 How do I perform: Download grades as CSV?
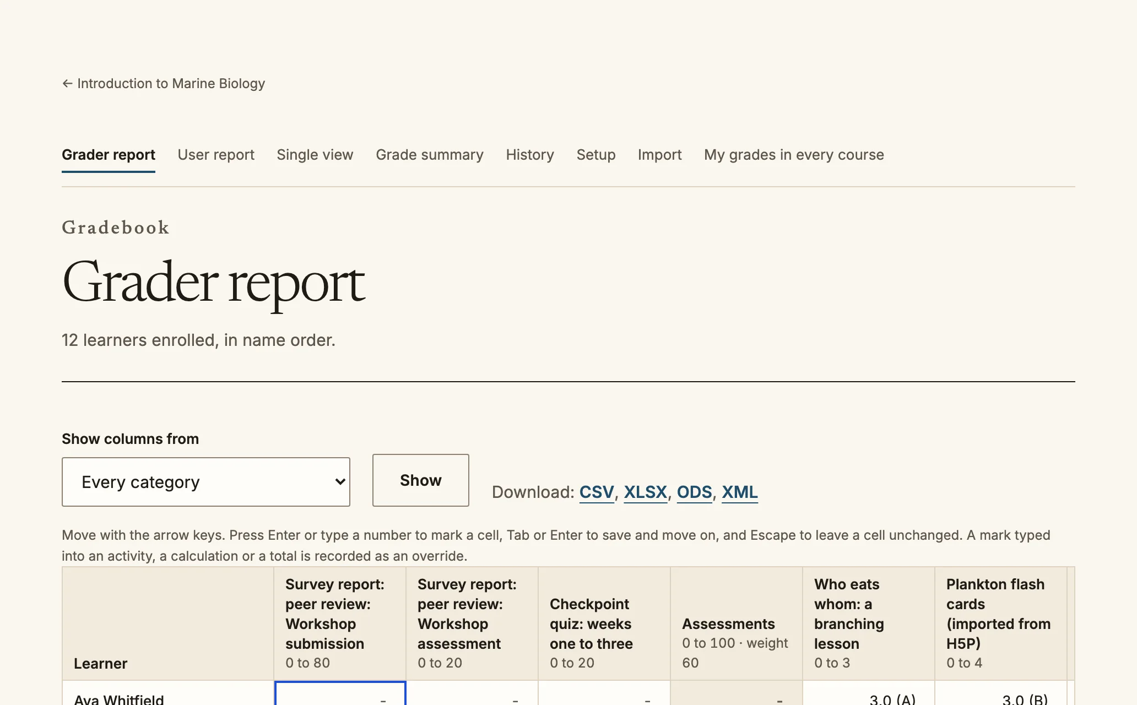[x=597, y=492]
